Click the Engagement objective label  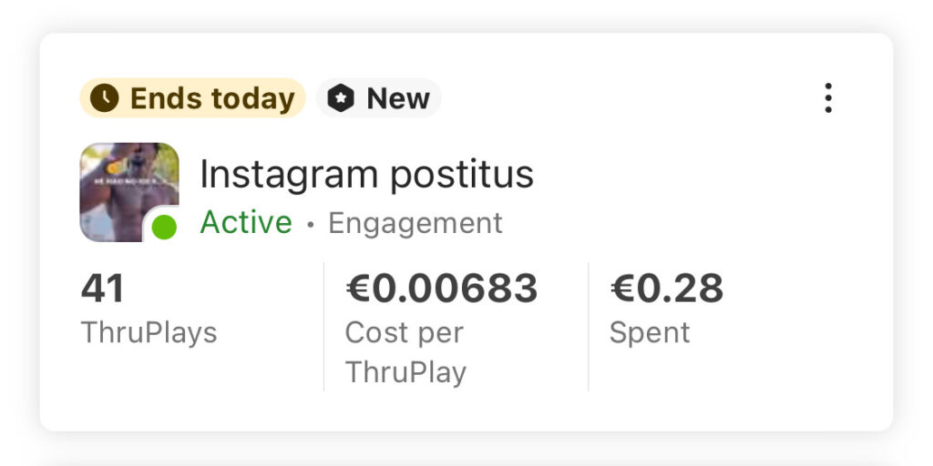coord(415,223)
